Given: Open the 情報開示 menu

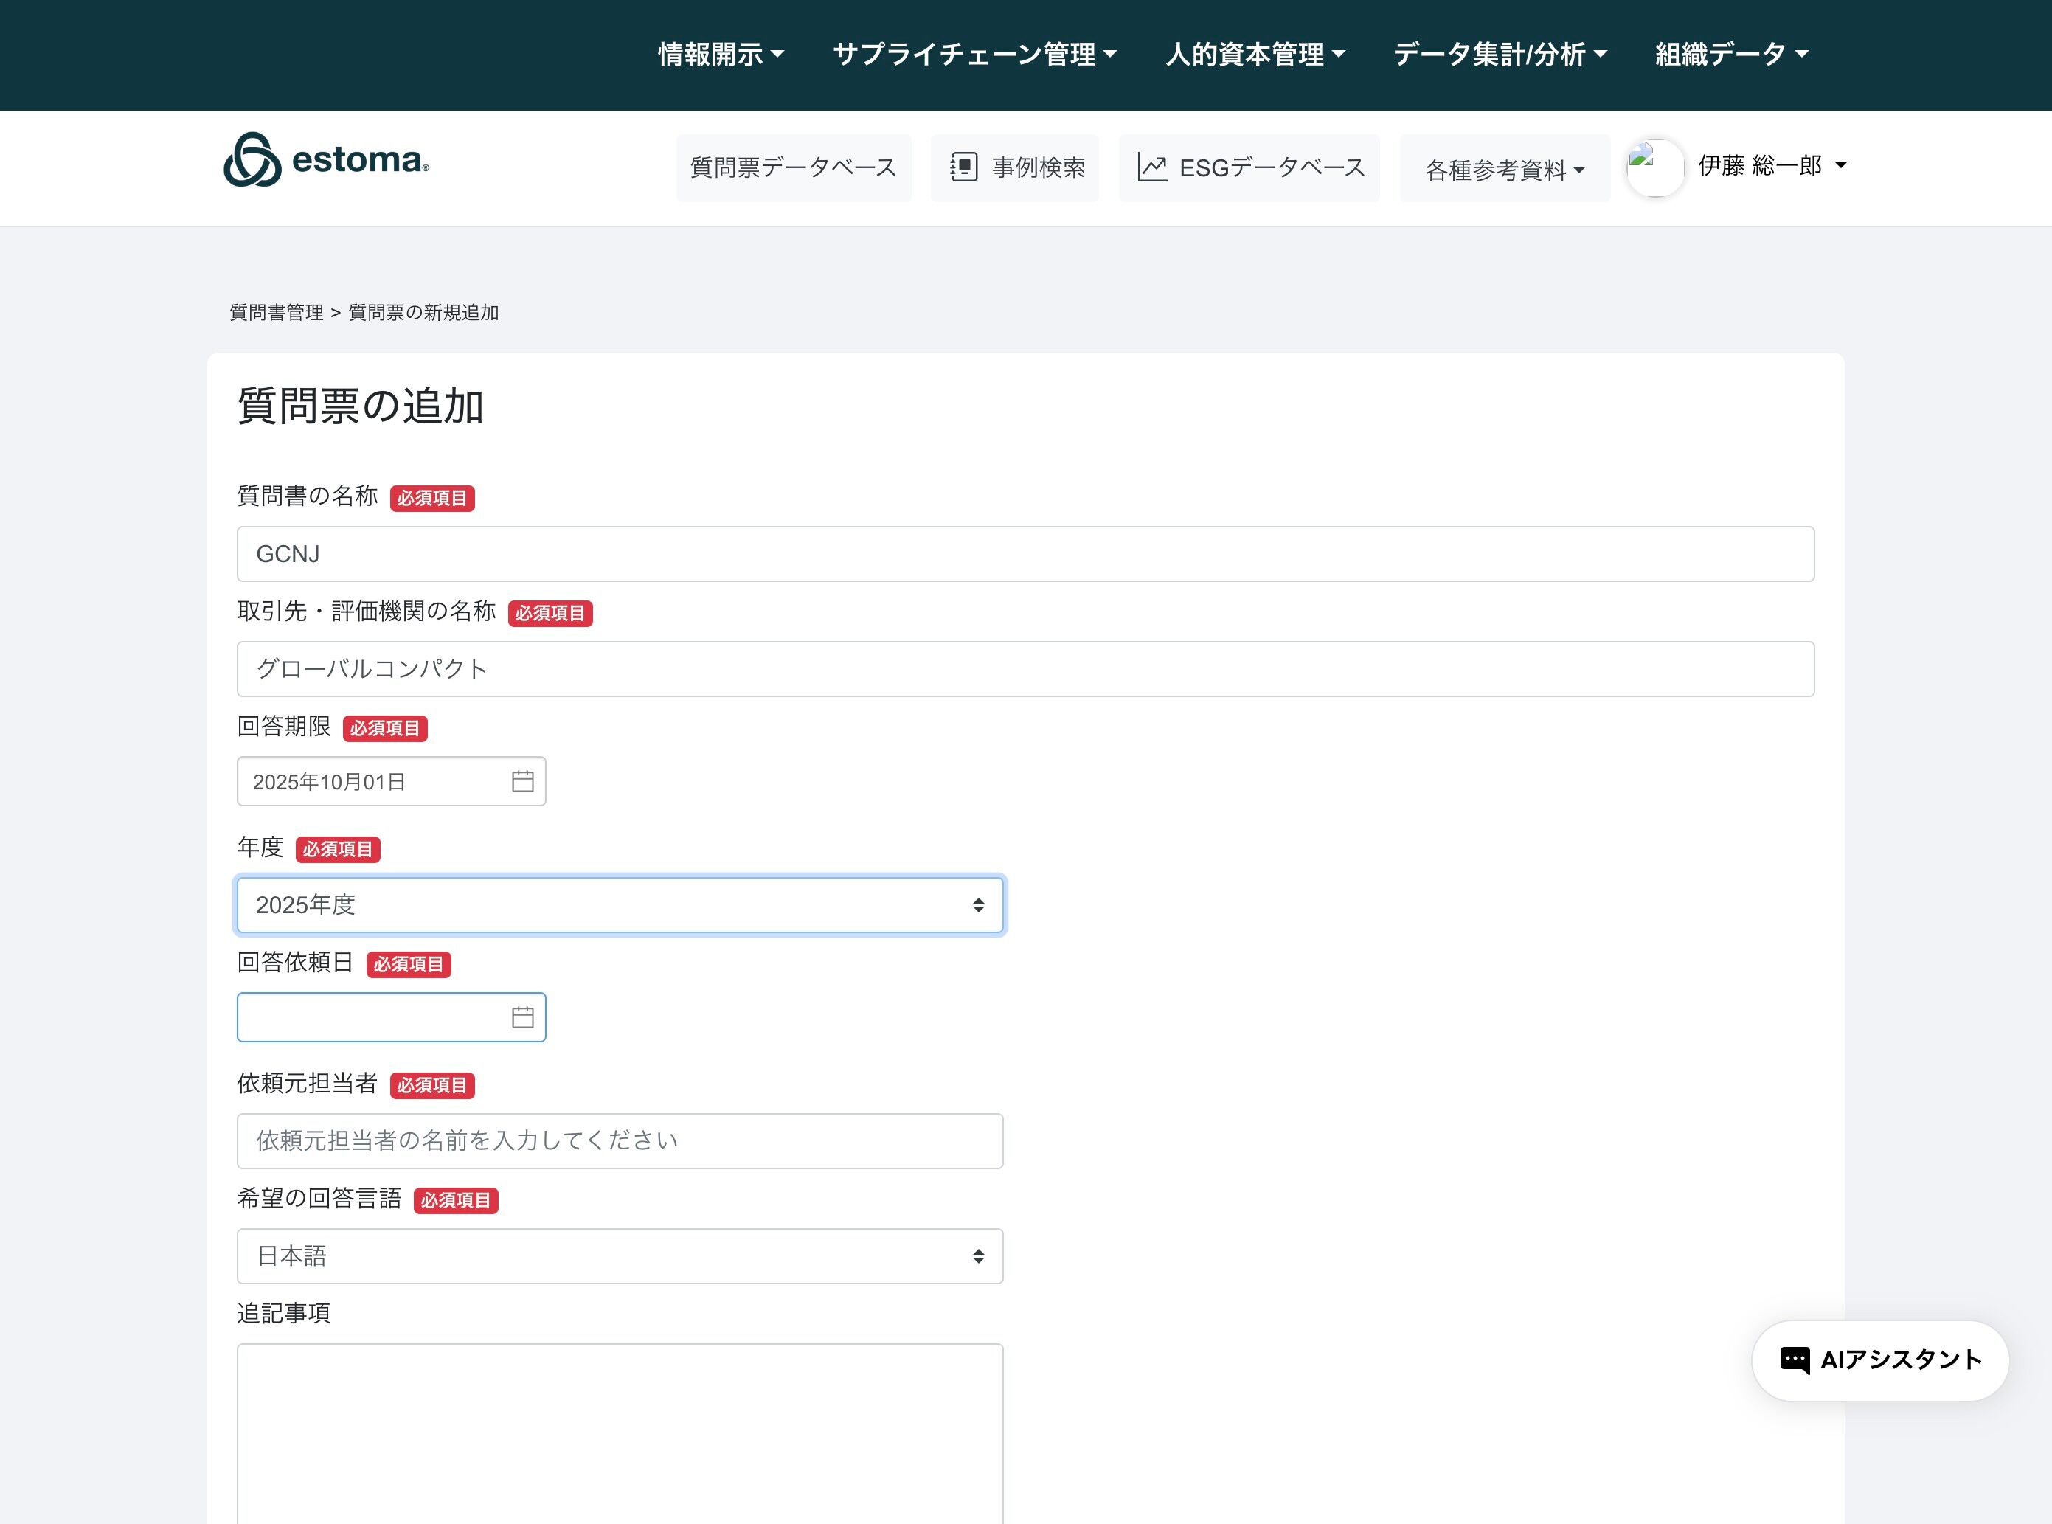Looking at the screenshot, I should [x=721, y=55].
